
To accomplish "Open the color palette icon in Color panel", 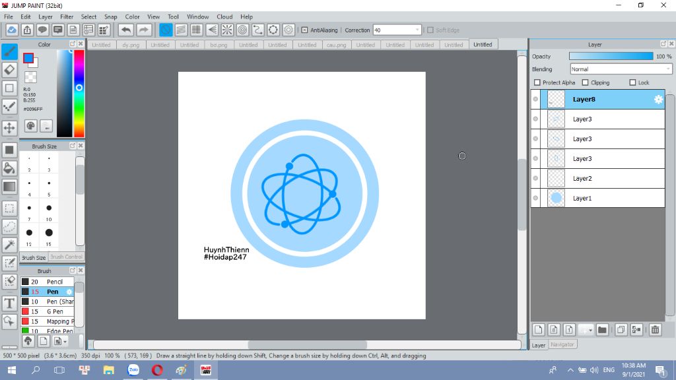I will click(30, 126).
